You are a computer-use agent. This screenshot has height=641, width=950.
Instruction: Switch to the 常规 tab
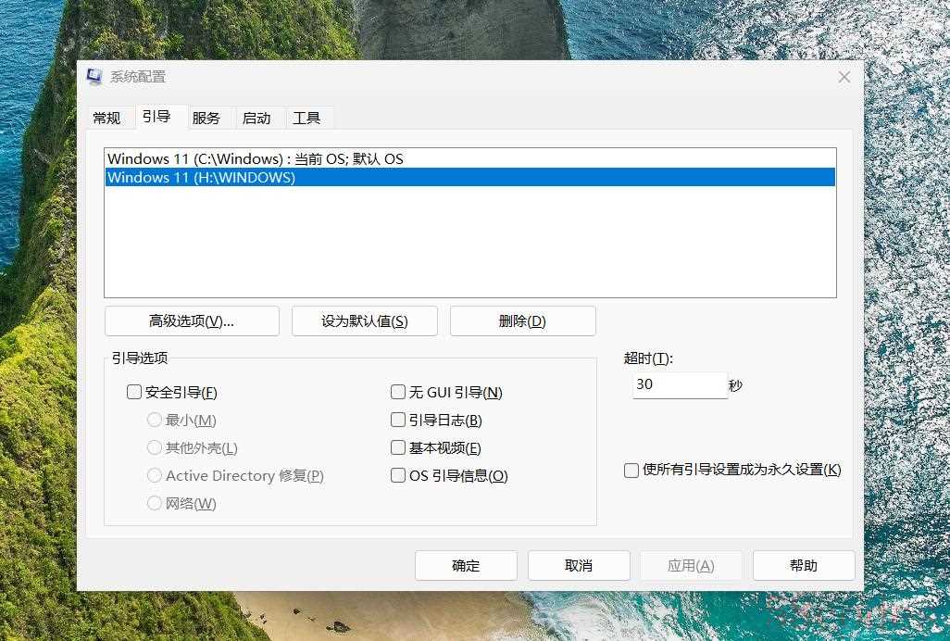pyautogui.click(x=106, y=118)
